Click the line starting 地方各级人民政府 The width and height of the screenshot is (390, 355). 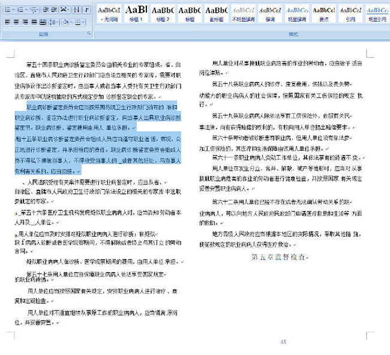pos(287,234)
